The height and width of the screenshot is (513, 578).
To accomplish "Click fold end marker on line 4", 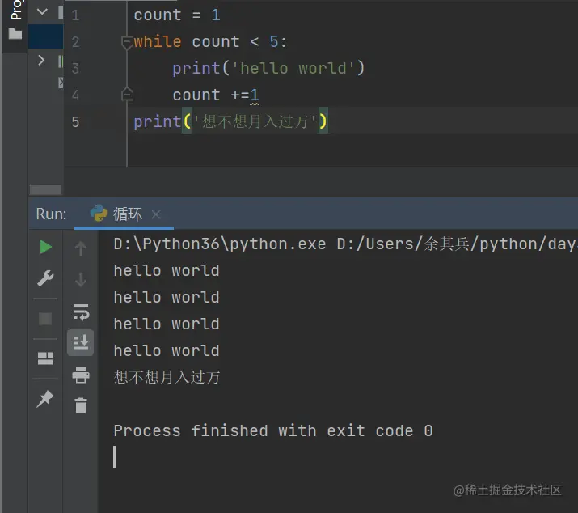I will coord(127,95).
